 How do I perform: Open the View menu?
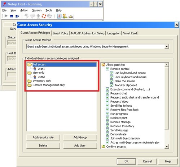pyautogui.click(x=13, y=10)
